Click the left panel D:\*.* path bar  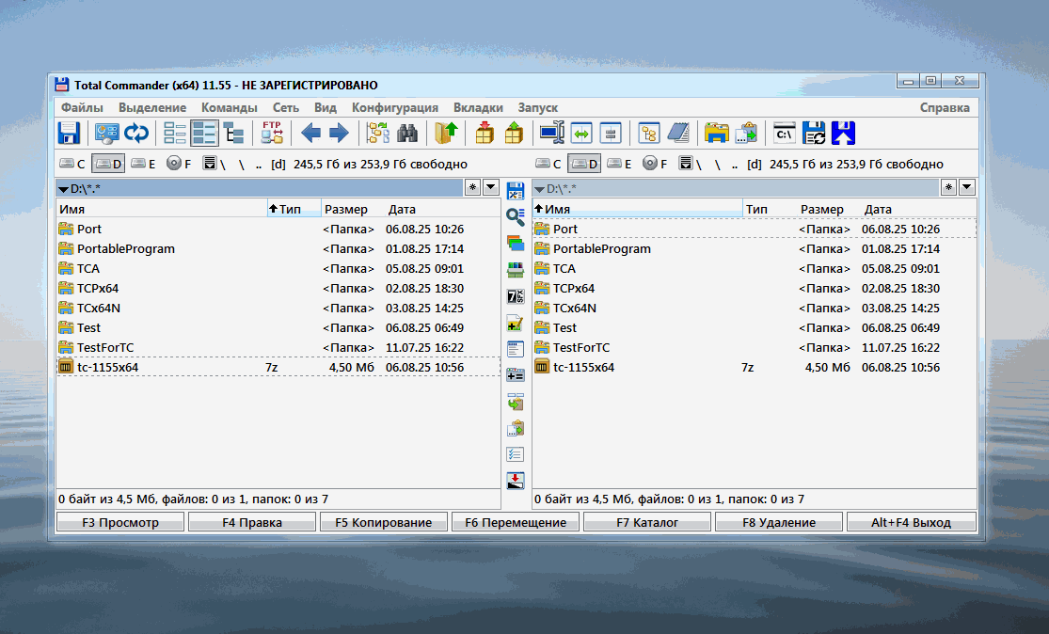260,188
